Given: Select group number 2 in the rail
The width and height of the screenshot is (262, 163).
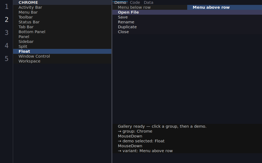Looking at the screenshot, I should [7, 20].
